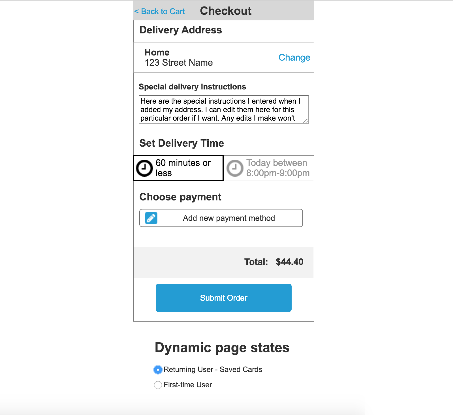Select Returning User - Saved Cards radio
This screenshot has width=453, height=415.
pyautogui.click(x=158, y=369)
